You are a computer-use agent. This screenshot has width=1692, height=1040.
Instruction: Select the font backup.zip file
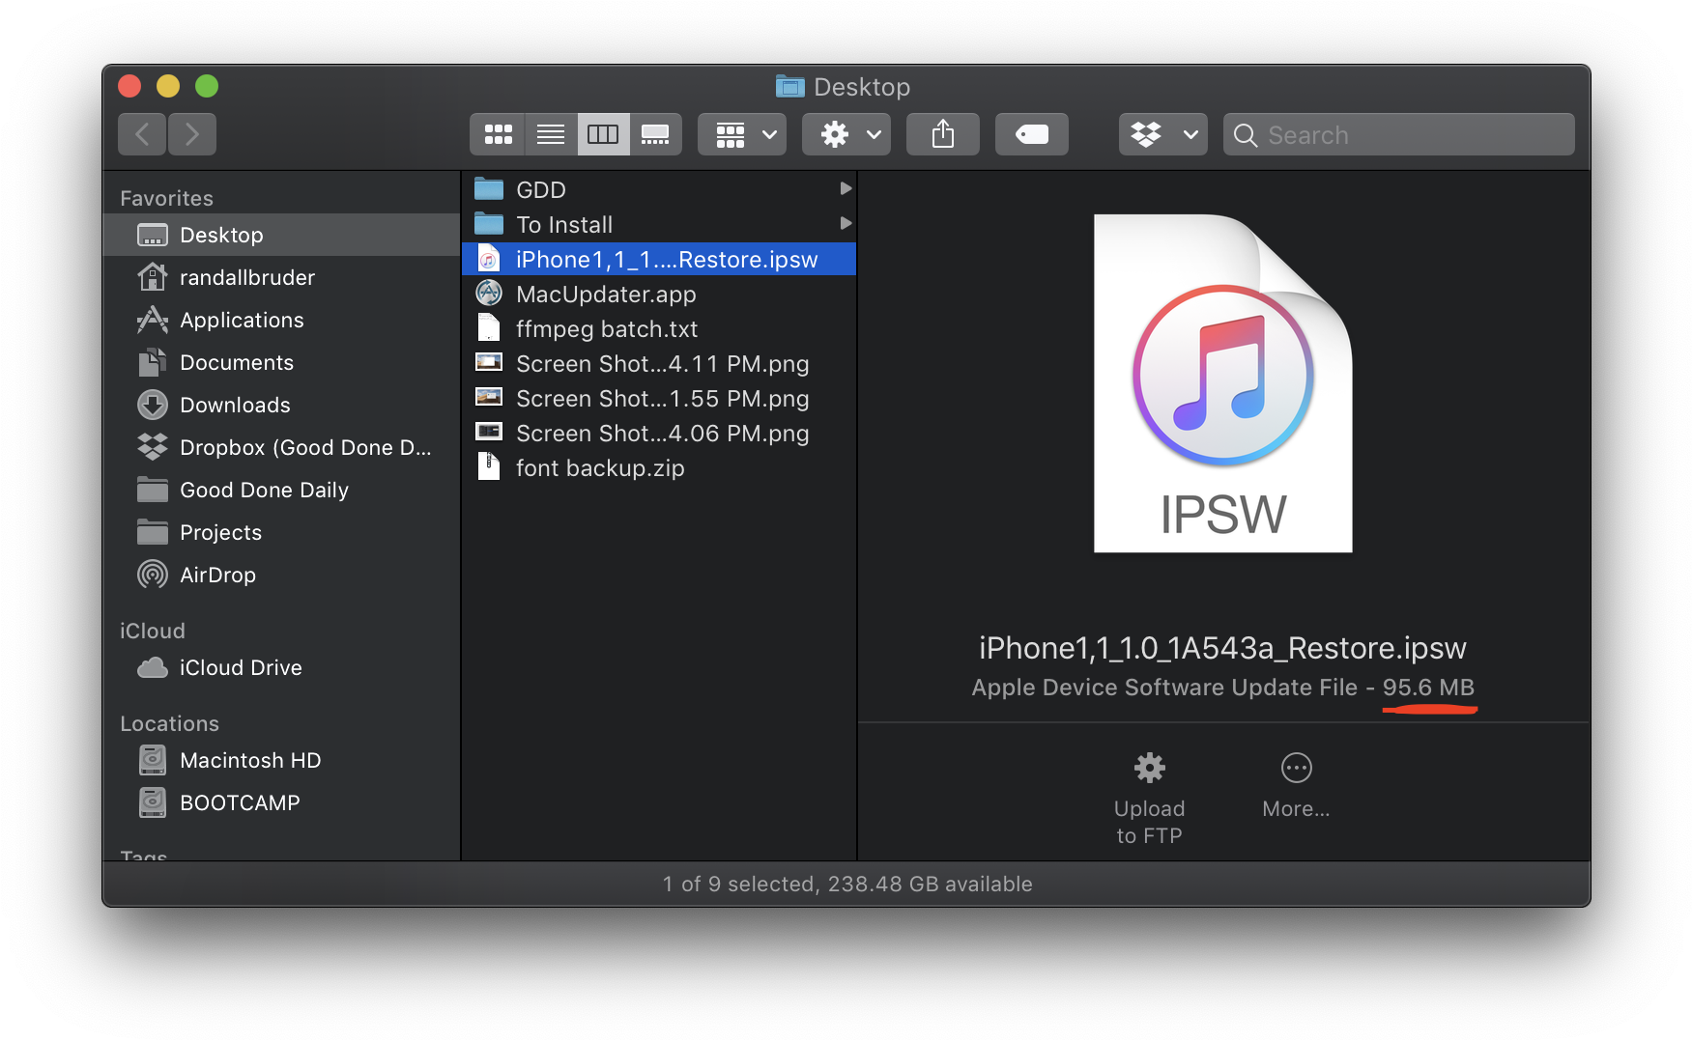pos(599,468)
